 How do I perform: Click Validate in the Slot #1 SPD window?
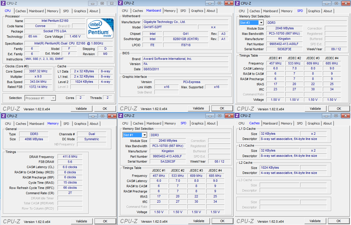point(199,221)
